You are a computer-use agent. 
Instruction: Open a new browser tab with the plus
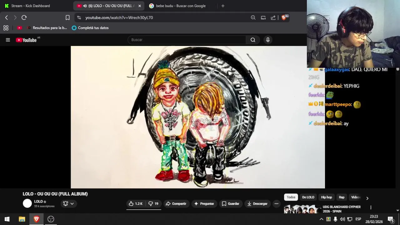[223, 6]
